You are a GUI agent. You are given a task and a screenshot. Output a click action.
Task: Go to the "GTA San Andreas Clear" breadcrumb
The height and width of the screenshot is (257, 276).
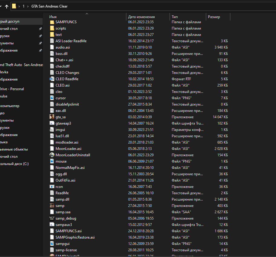pyautogui.click(x=50, y=6)
